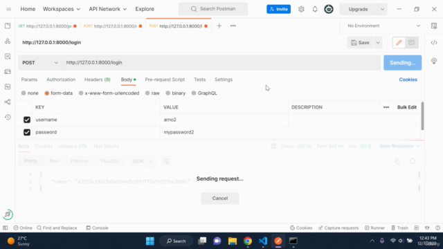The width and height of the screenshot is (443, 249).
Task: Select the form-data body type
Action: 47,93
